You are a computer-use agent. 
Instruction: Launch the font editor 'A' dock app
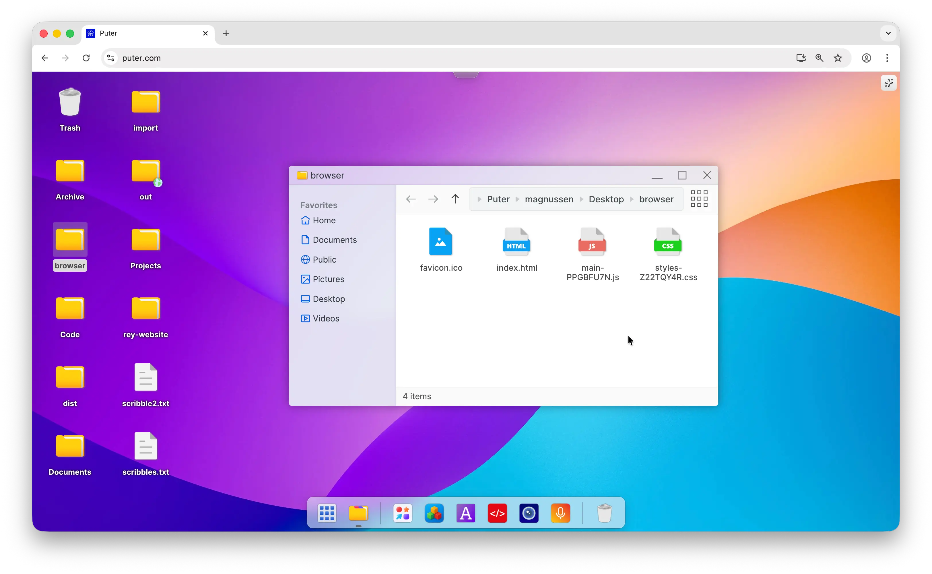pos(466,513)
